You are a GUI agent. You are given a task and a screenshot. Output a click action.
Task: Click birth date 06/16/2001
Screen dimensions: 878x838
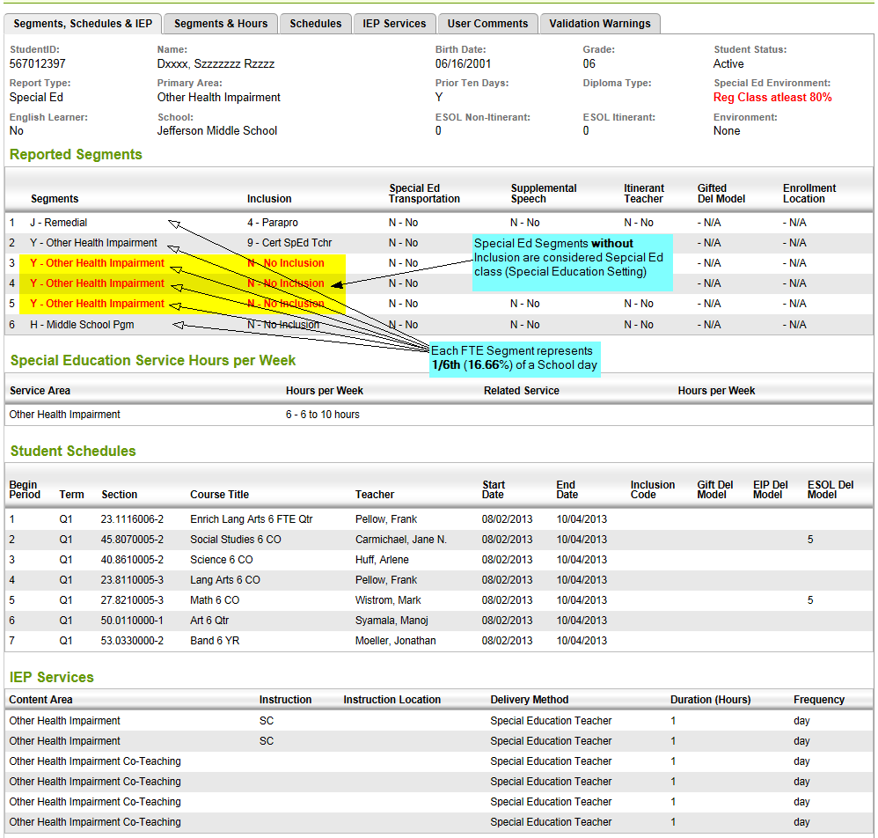tap(463, 64)
